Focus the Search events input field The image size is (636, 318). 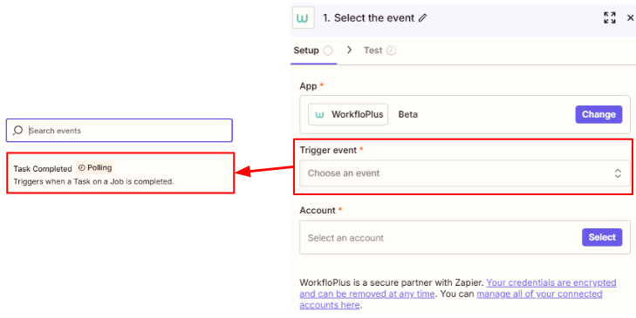coord(120,131)
